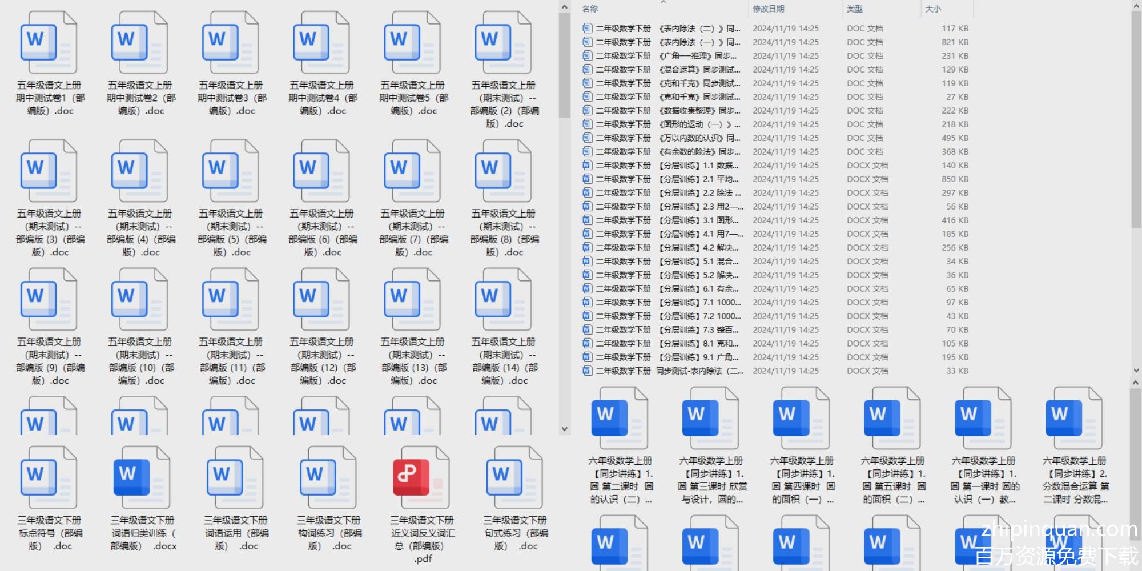Select the 期末测试 部编版 (13) file icon
This screenshot has width=1142, height=571.
point(412,299)
